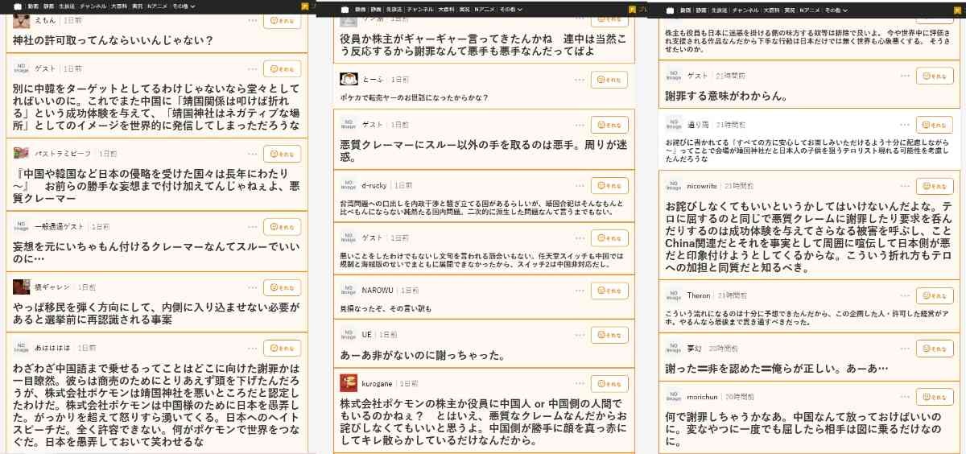The height and width of the screenshot is (454, 966).
Task: Open the three-dot menu on NAROWU's comment
Action: 580,290
